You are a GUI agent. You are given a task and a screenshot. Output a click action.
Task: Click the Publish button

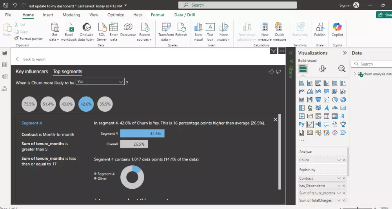(x=320, y=30)
